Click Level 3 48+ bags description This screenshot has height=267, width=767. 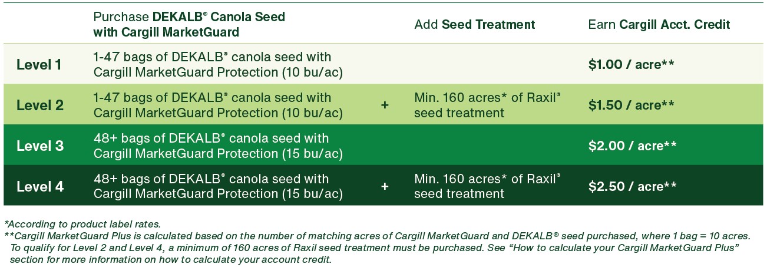pyautogui.click(x=219, y=146)
